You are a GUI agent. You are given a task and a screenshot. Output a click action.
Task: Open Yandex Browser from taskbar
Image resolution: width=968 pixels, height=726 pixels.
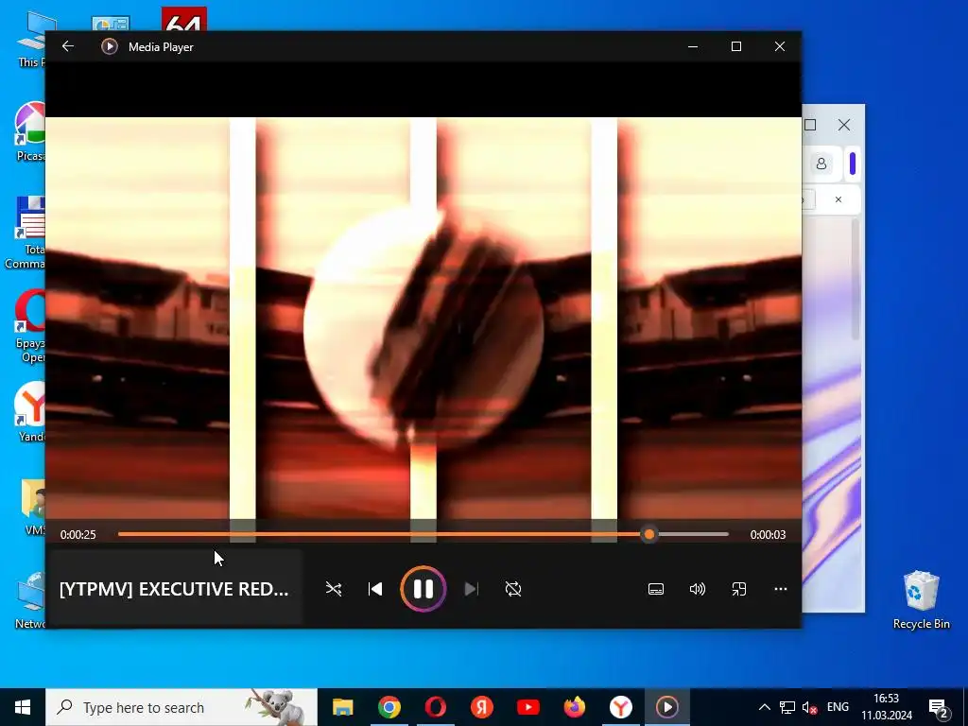click(x=620, y=707)
